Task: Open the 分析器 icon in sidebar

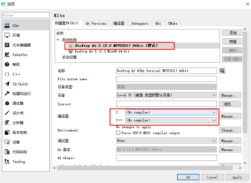Action: tap(7, 123)
